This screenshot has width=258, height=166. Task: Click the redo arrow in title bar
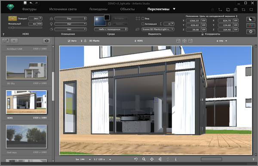pos(37,3)
